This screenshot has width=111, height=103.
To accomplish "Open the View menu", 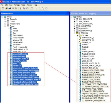I will click(11, 5).
